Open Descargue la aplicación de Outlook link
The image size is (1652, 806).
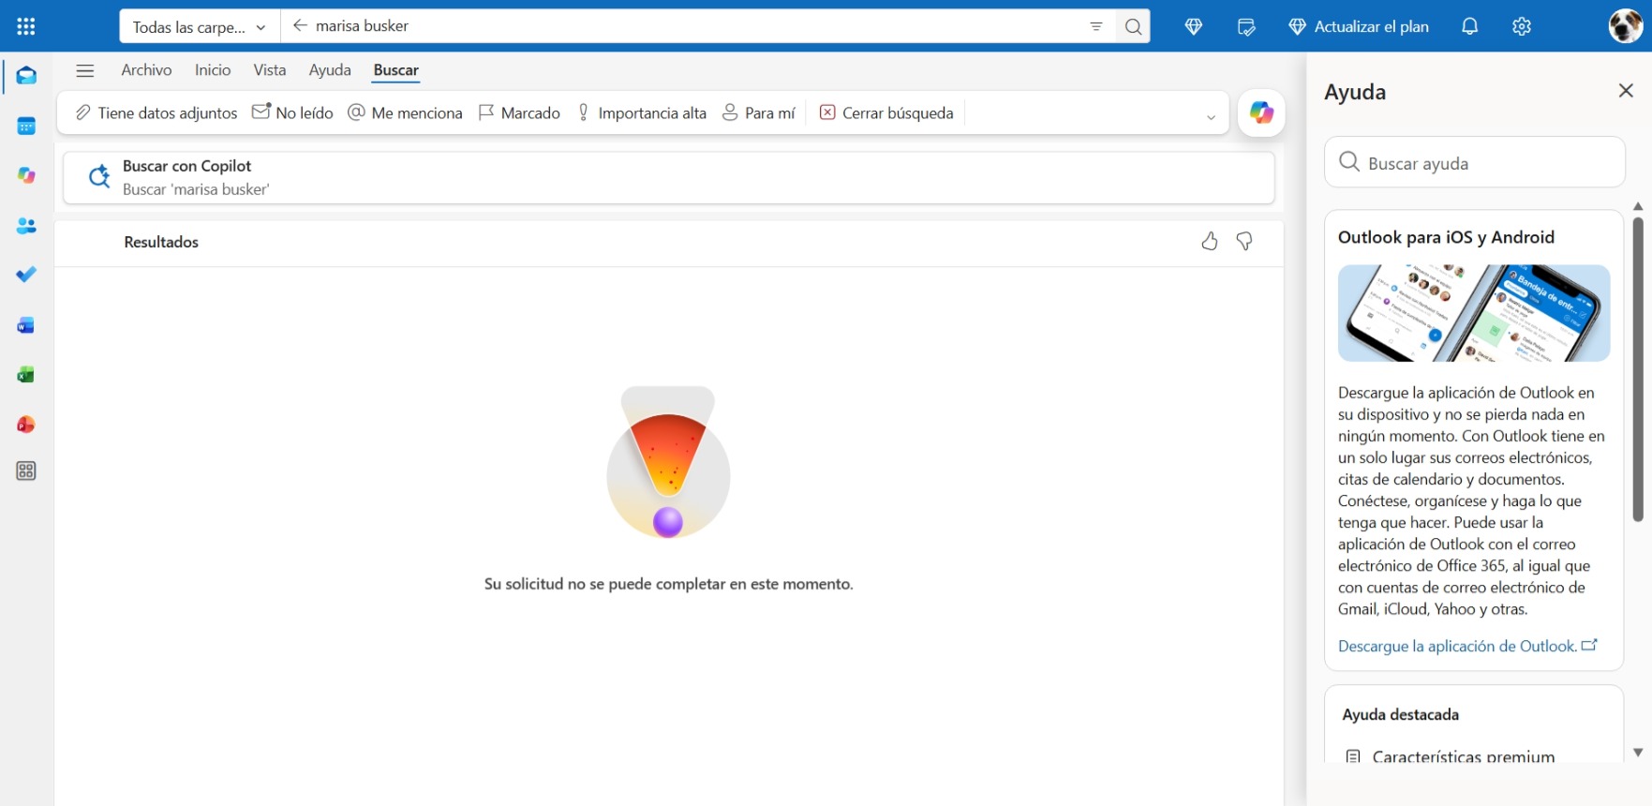[1467, 646]
